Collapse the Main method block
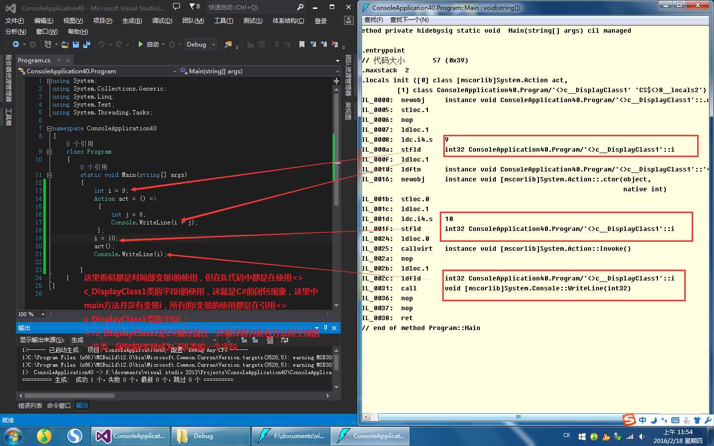 tap(49, 175)
